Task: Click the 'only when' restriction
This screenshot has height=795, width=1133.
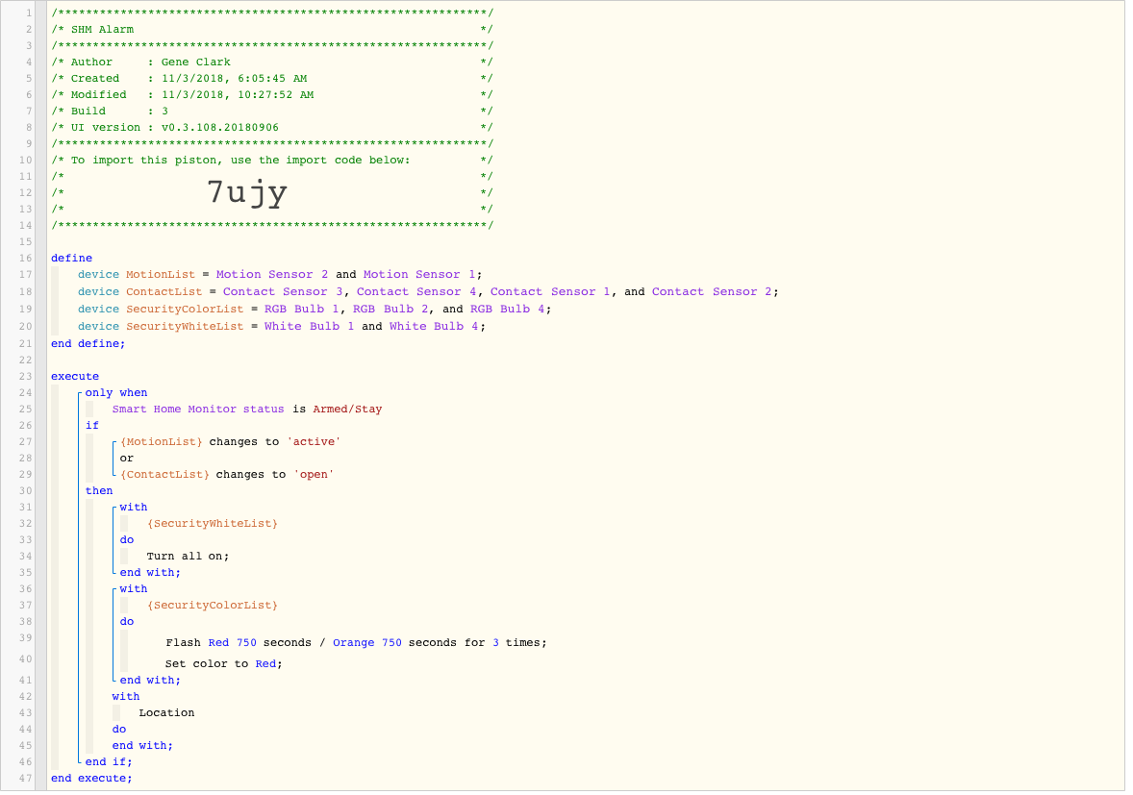Action: 116,393
